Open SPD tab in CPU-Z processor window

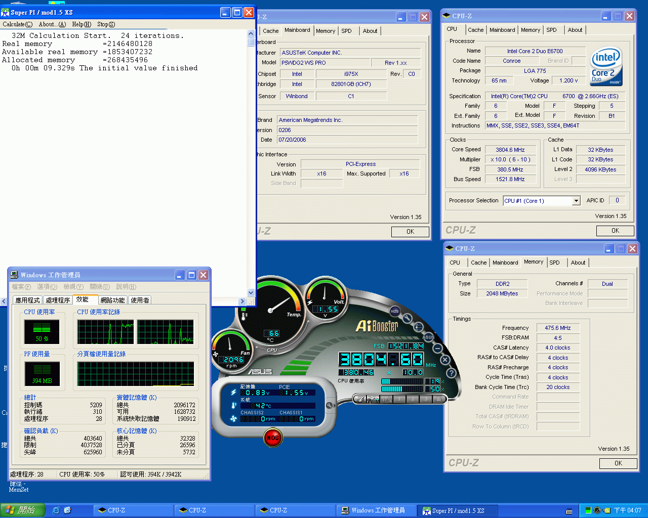[x=551, y=30]
